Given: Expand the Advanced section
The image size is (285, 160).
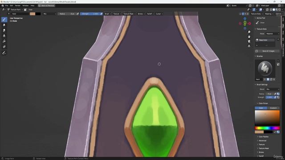Looking at the screenshot, I should [x=262, y=140].
